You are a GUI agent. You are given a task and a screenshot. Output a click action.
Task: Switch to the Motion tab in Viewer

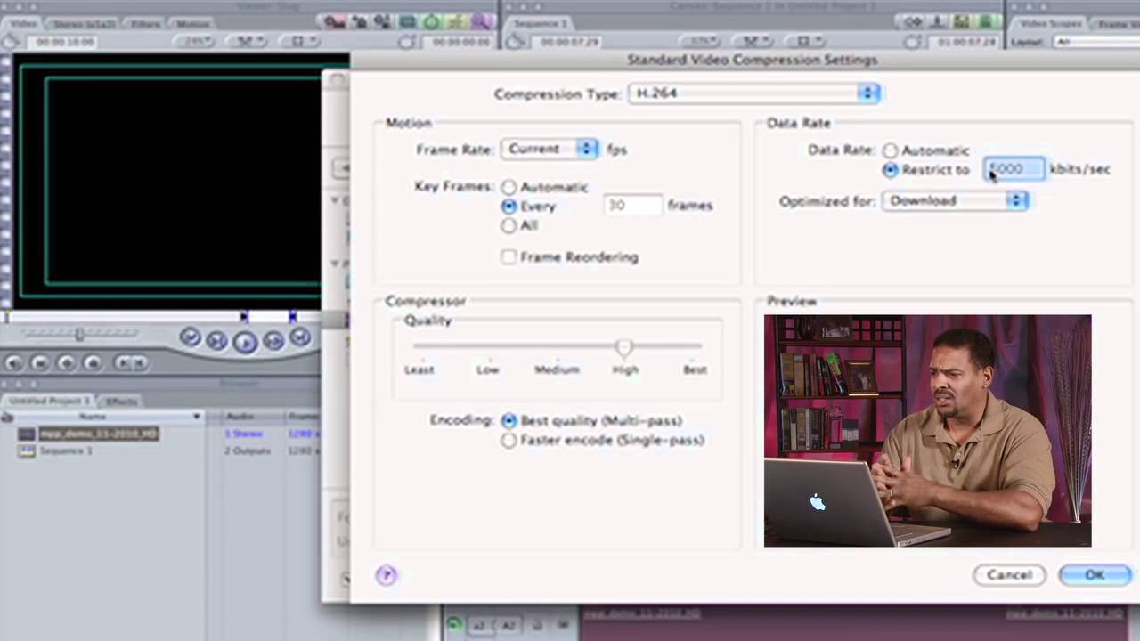pyautogui.click(x=193, y=24)
